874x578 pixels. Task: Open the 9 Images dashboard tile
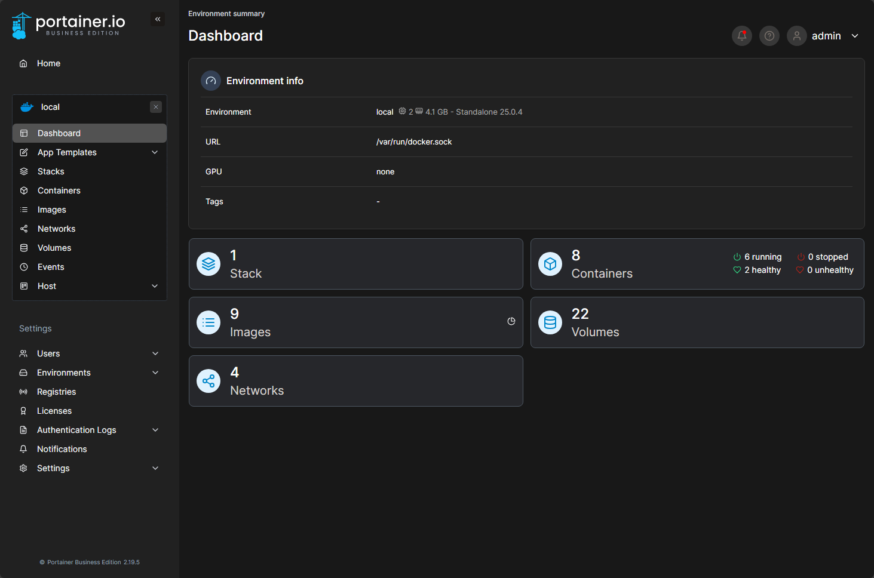click(355, 322)
